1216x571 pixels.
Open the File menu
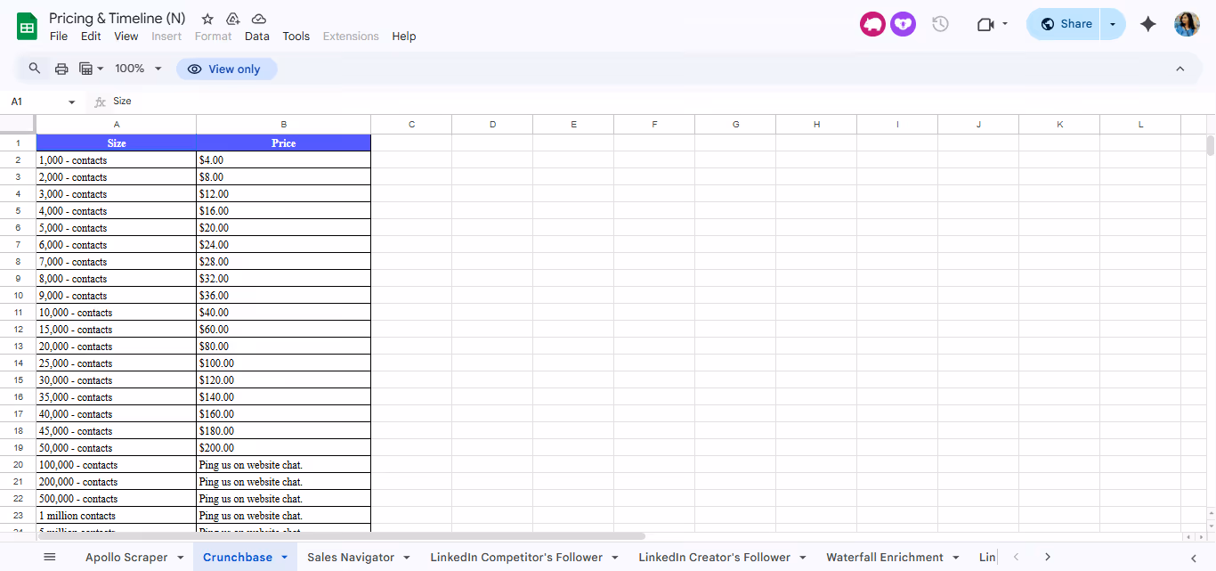coord(59,37)
